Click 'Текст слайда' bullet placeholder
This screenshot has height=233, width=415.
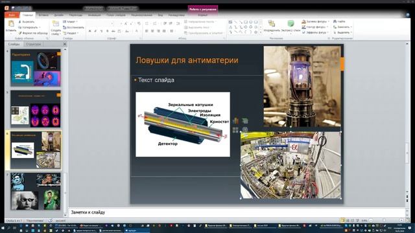[156, 80]
